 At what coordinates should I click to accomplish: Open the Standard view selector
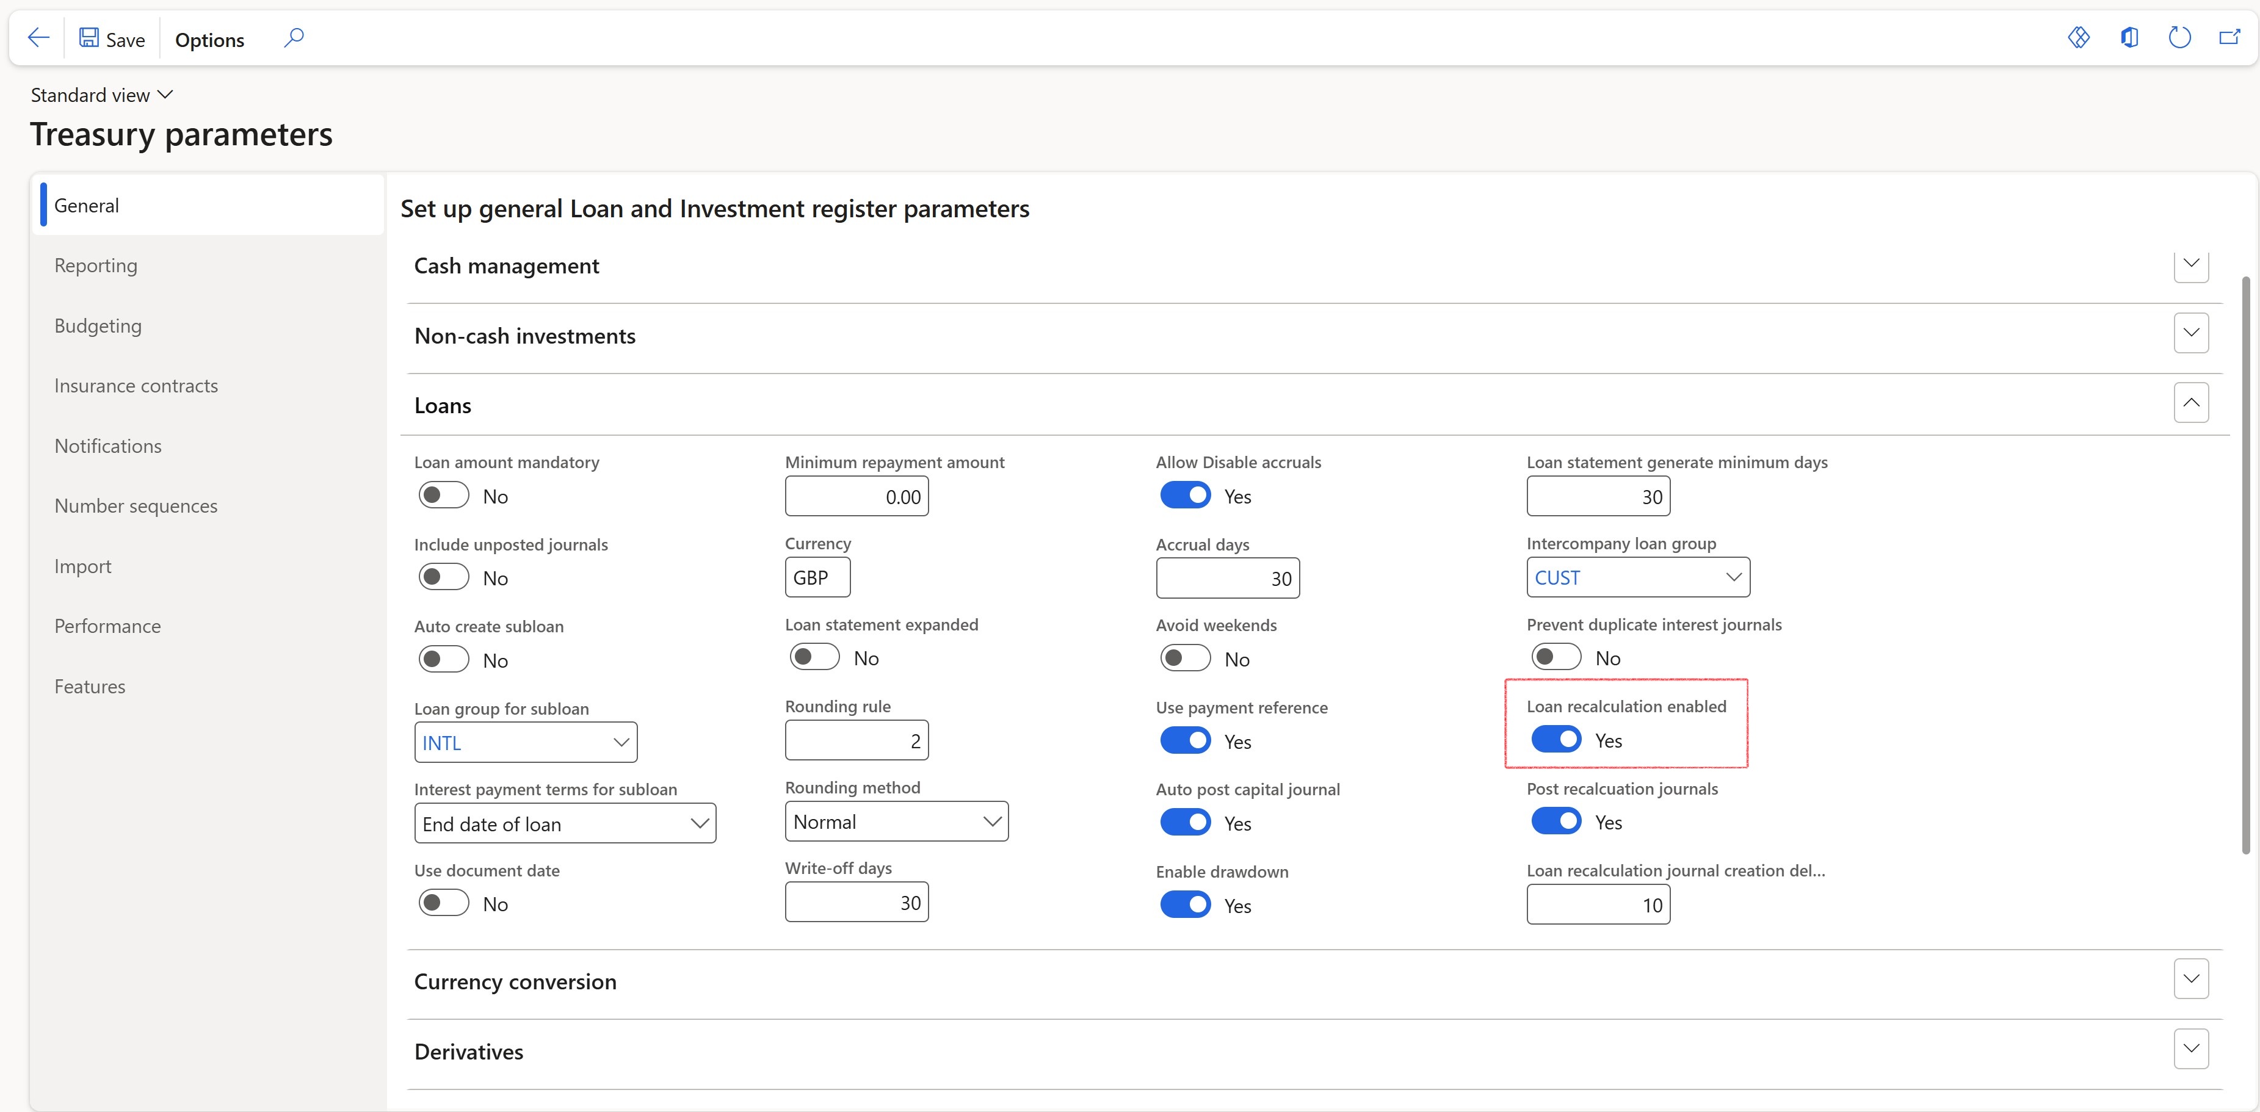102,95
